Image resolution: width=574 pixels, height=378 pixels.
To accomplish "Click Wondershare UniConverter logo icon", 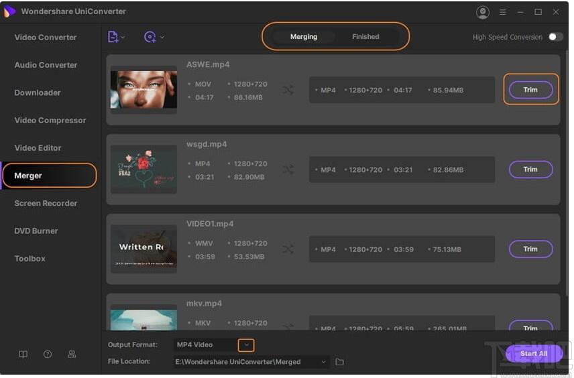I will [x=9, y=11].
